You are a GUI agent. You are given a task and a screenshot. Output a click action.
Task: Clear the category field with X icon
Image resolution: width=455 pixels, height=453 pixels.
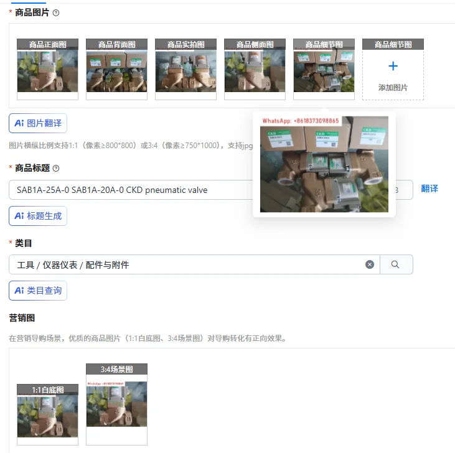(369, 264)
